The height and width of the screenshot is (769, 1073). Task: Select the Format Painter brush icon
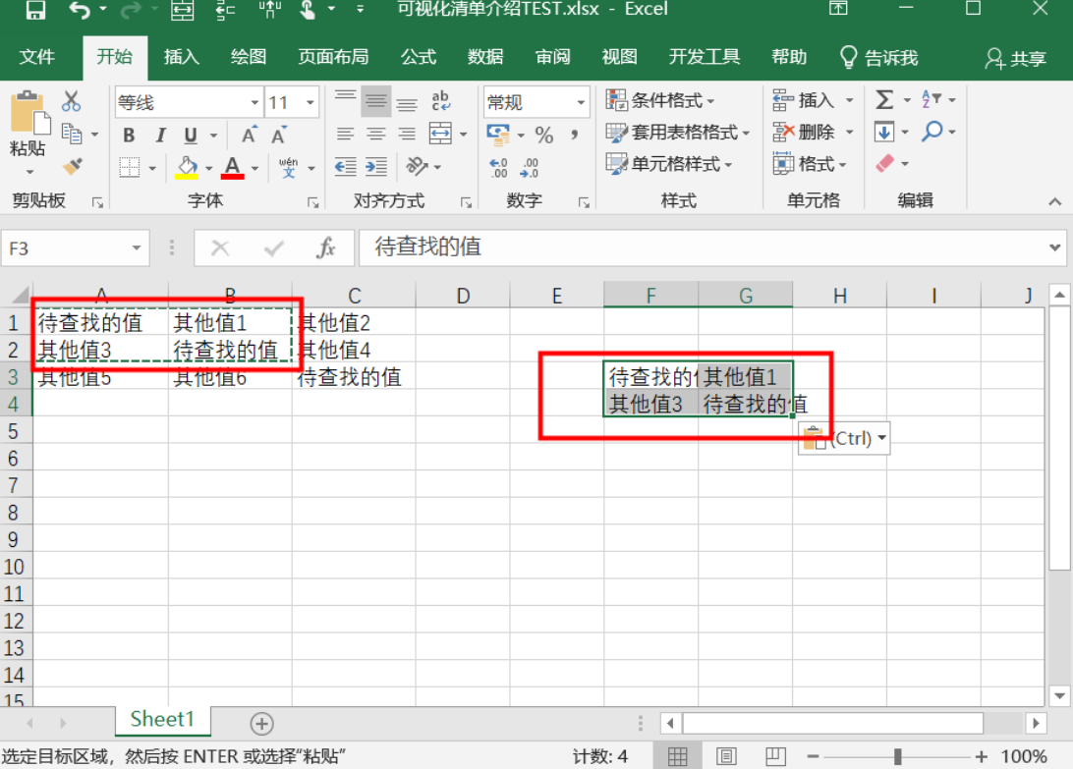[72, 166]
